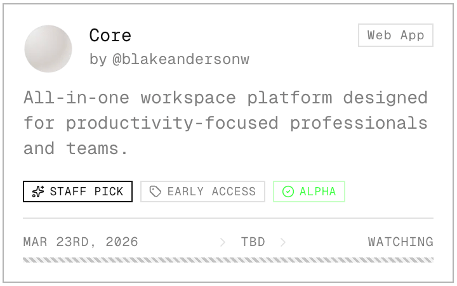This screenshot has width=457, height=286.
Task: Visit the @blakeandersonw author profile
Action: [181, 60]
